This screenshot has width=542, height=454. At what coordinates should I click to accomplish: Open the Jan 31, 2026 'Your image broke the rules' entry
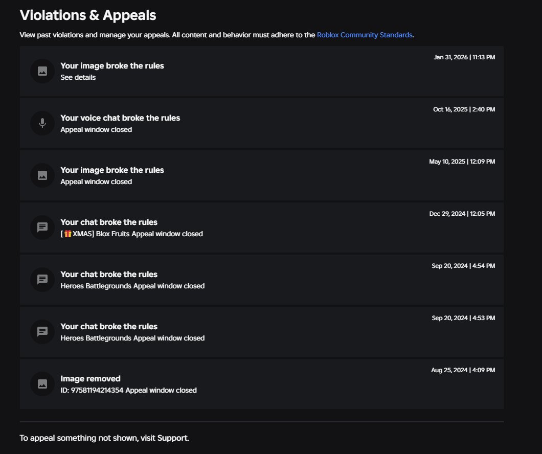(262, 71)
